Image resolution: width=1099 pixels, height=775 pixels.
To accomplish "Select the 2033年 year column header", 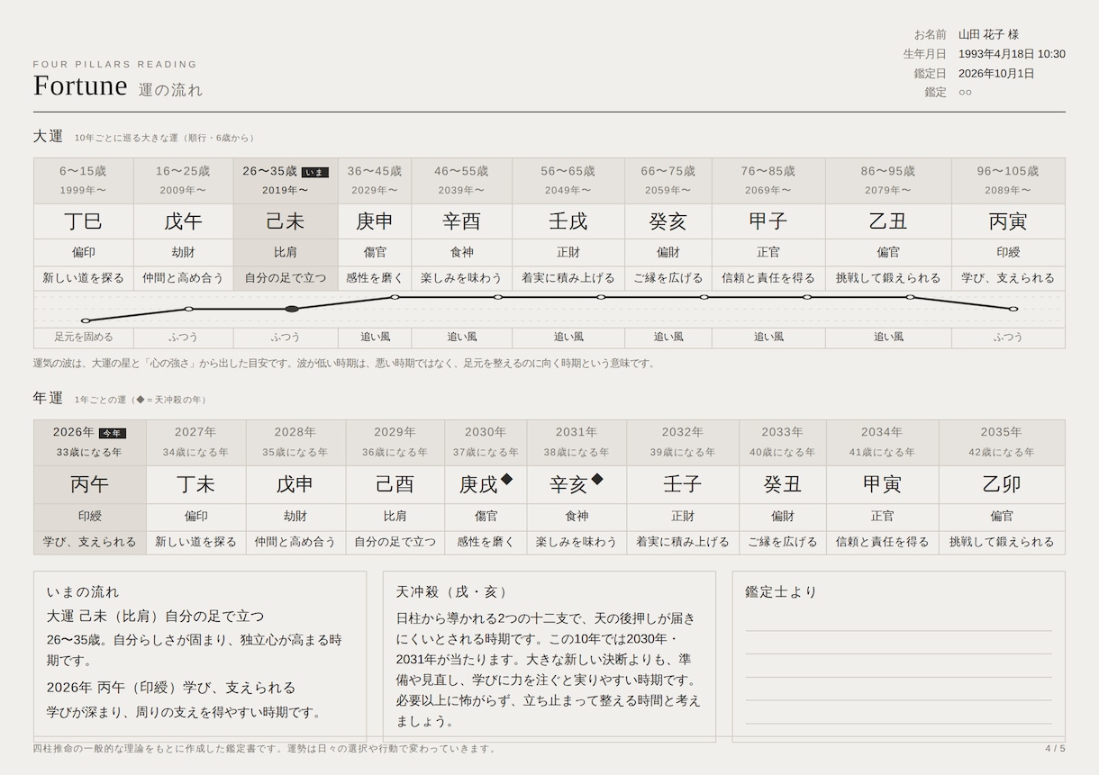I will [x=782, y=442].
